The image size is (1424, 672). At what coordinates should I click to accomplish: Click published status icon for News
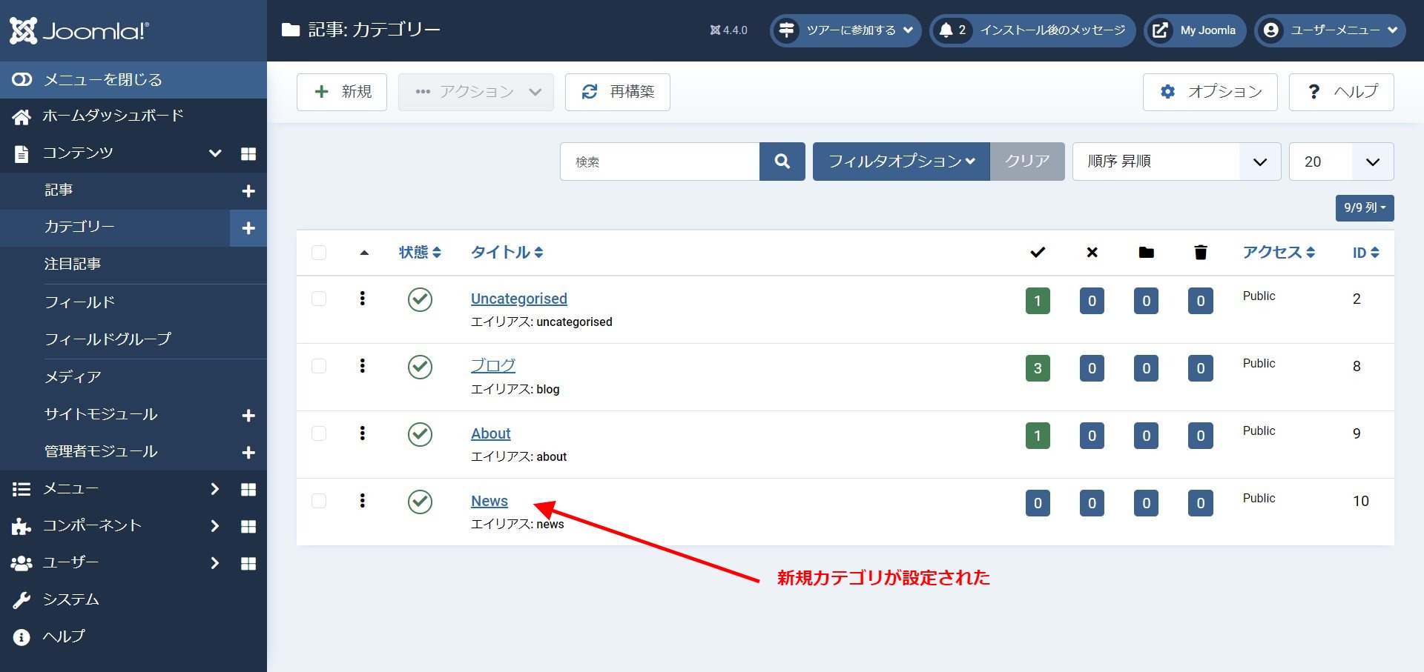coord(420,502)
